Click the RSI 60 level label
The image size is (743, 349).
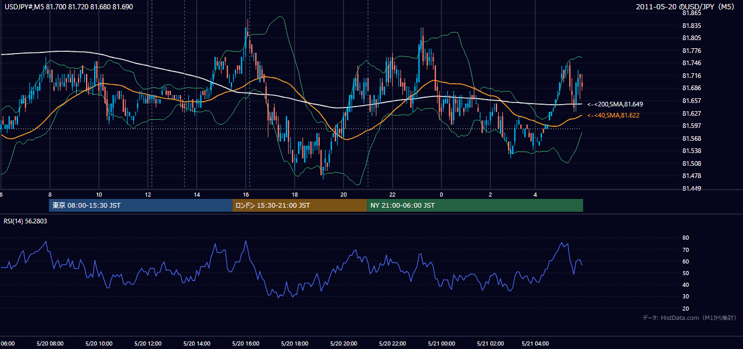685,261
